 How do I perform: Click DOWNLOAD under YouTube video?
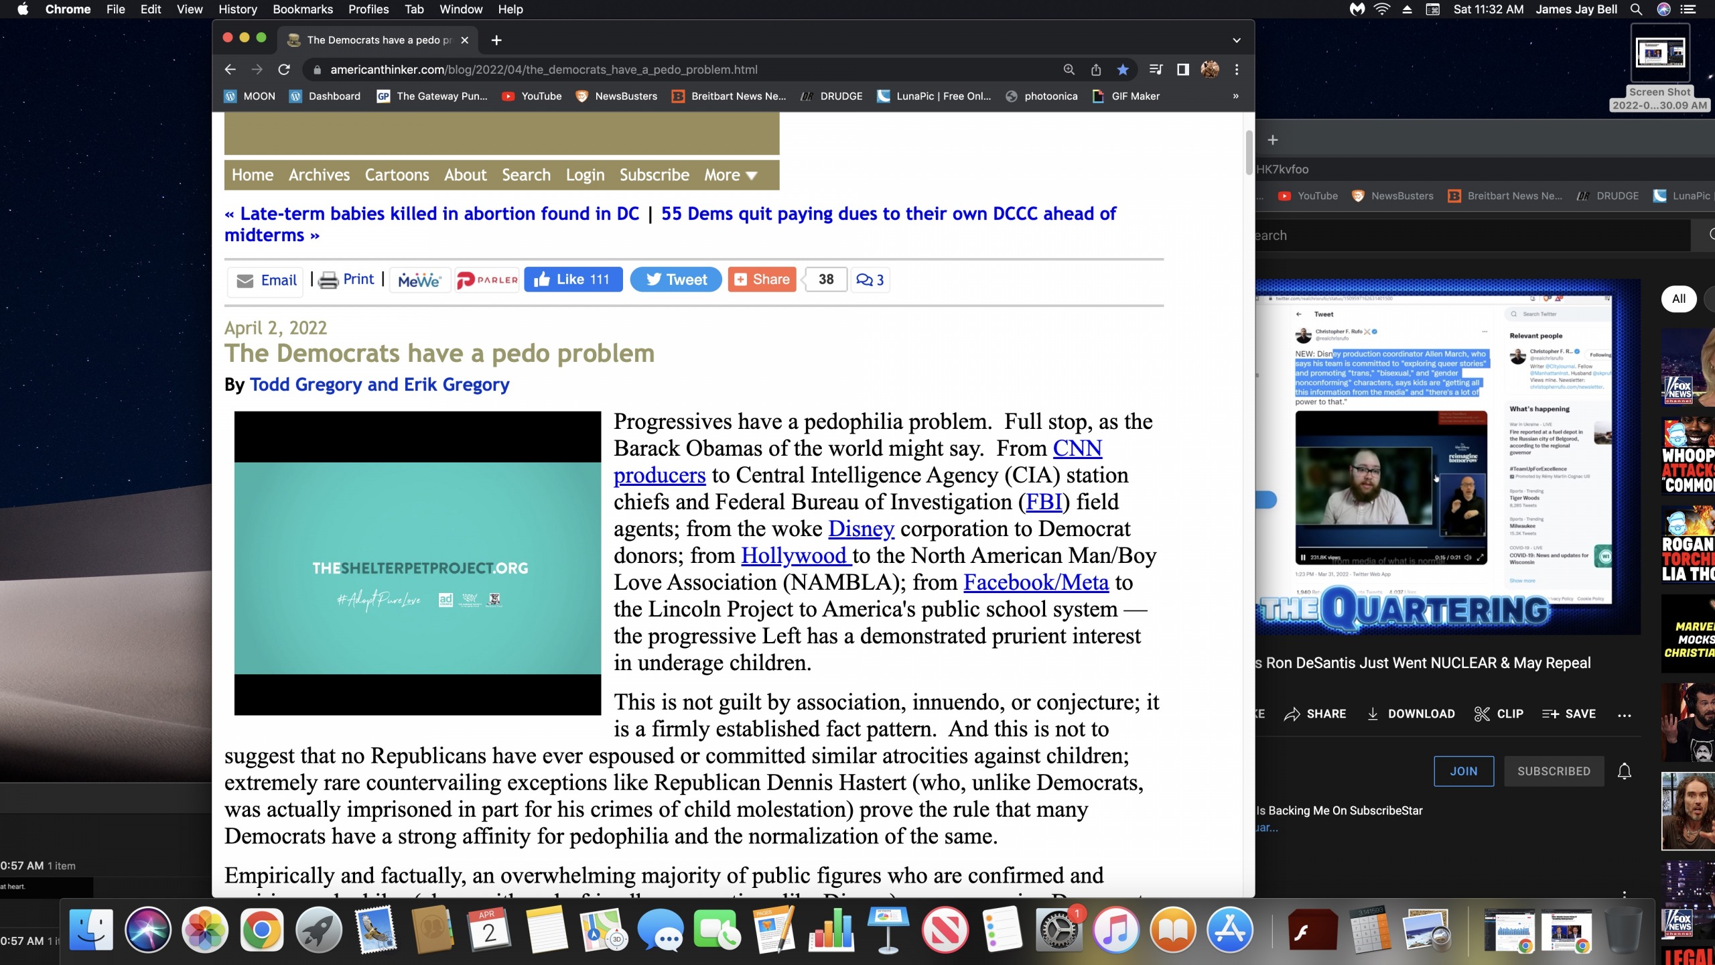[1411, 714]
